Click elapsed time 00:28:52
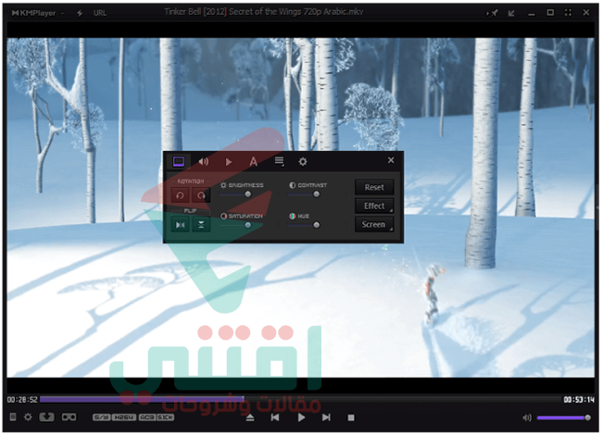The width and height of the screenshot is (602, 437). tap(22, 400)
